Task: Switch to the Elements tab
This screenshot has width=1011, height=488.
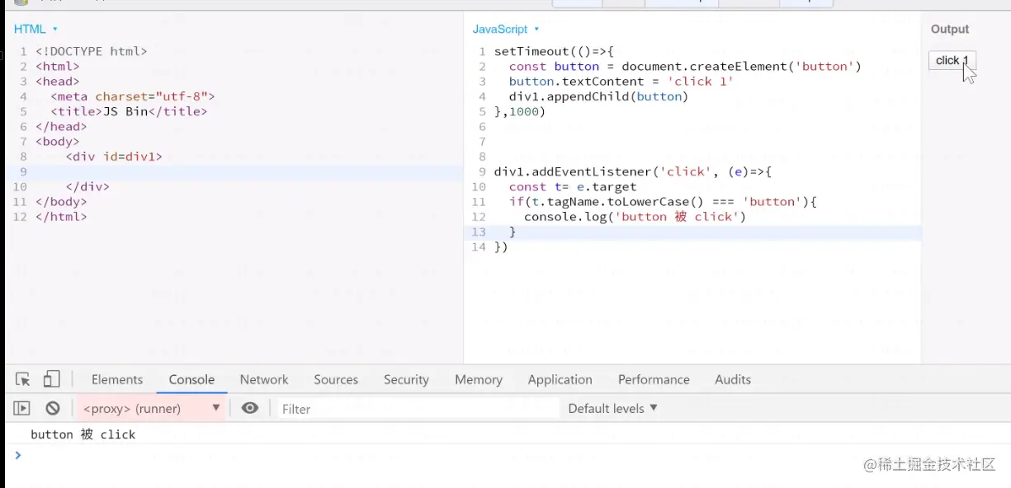Action: [x=117, y=379]
